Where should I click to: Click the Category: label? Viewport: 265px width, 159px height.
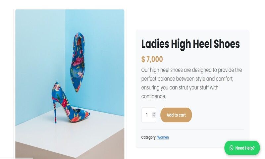pos(149,137)
